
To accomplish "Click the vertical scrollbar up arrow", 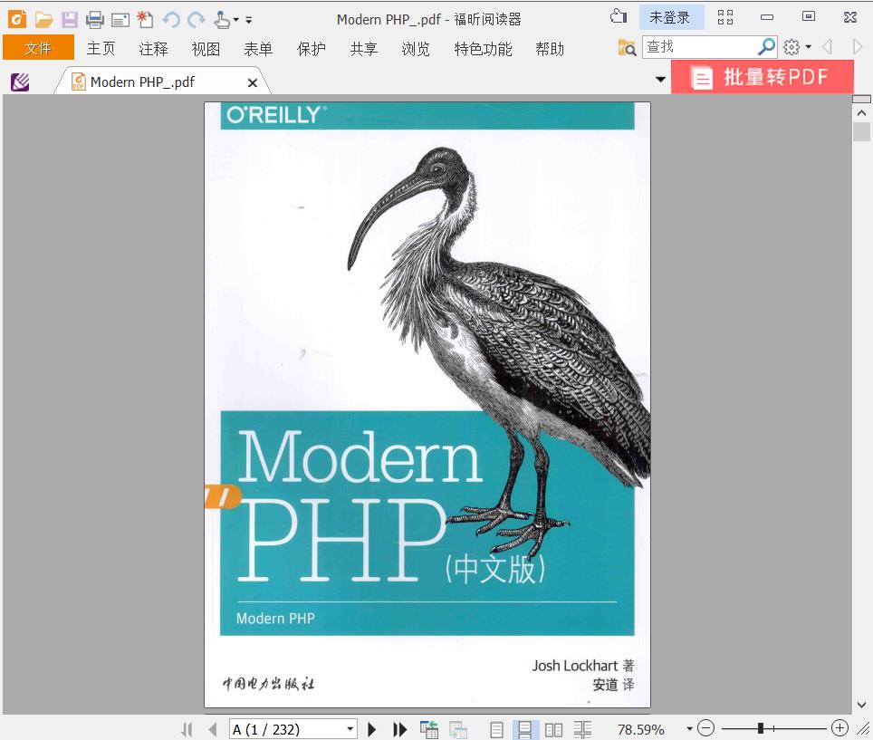I will (861, 113).
